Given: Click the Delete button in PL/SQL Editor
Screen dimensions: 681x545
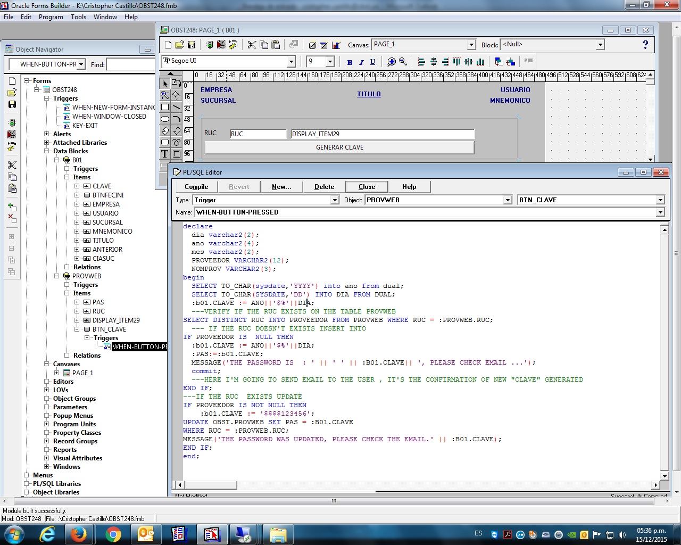Looking at the screenshot, I should click(x=324, y=187).
